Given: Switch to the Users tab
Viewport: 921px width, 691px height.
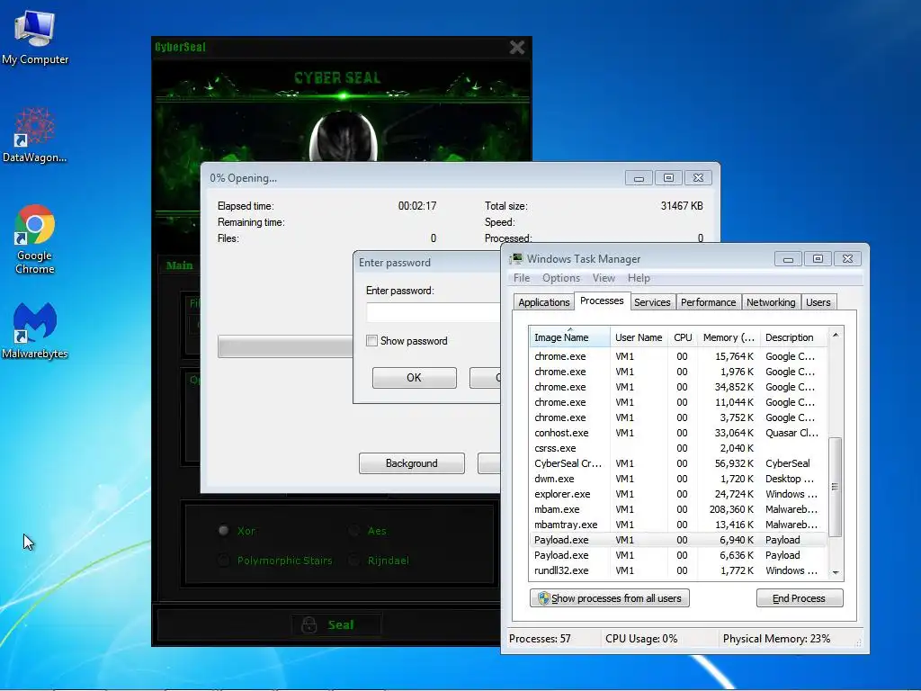Looking at the screenshot, I should (818, 302).
